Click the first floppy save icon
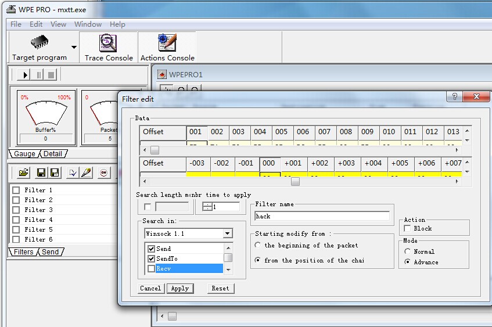492x327 pixels. click(x=41, y=173)
